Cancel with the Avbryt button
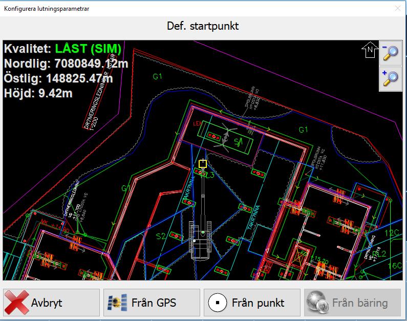407x321 pixels. coord(51,303)
